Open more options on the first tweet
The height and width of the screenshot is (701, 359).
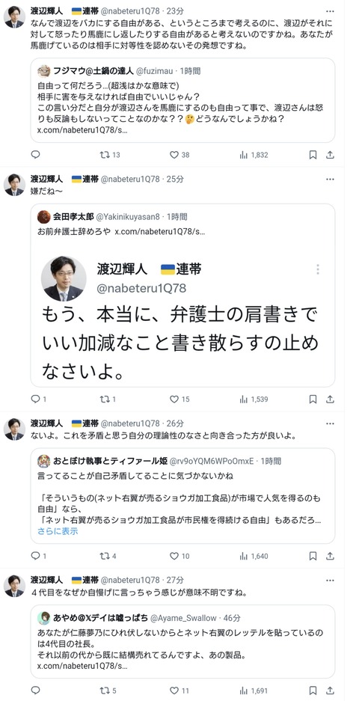[x=330, y=10]
